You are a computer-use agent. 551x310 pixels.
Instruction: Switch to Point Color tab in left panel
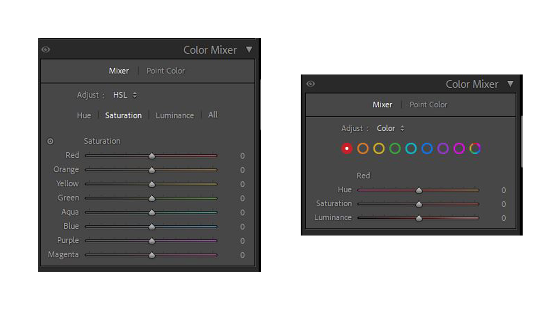[166, 71]
